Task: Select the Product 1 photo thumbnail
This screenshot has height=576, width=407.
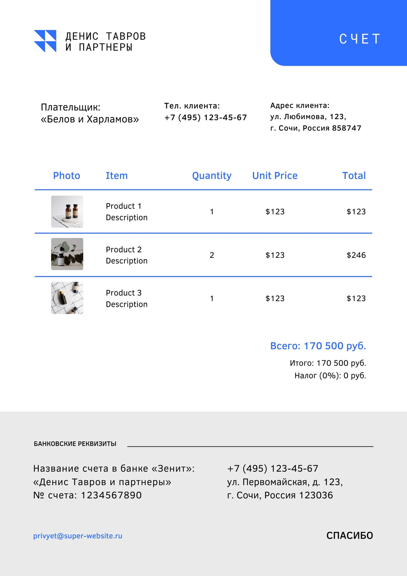Action: coord(67,212)
